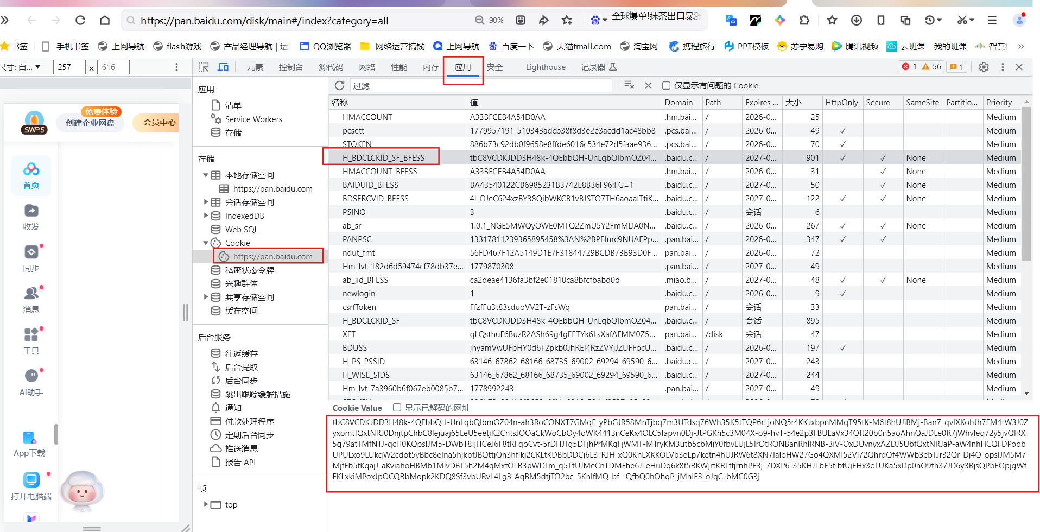
Task: Refresh the cookie table
Action: (x=340, y=85)
